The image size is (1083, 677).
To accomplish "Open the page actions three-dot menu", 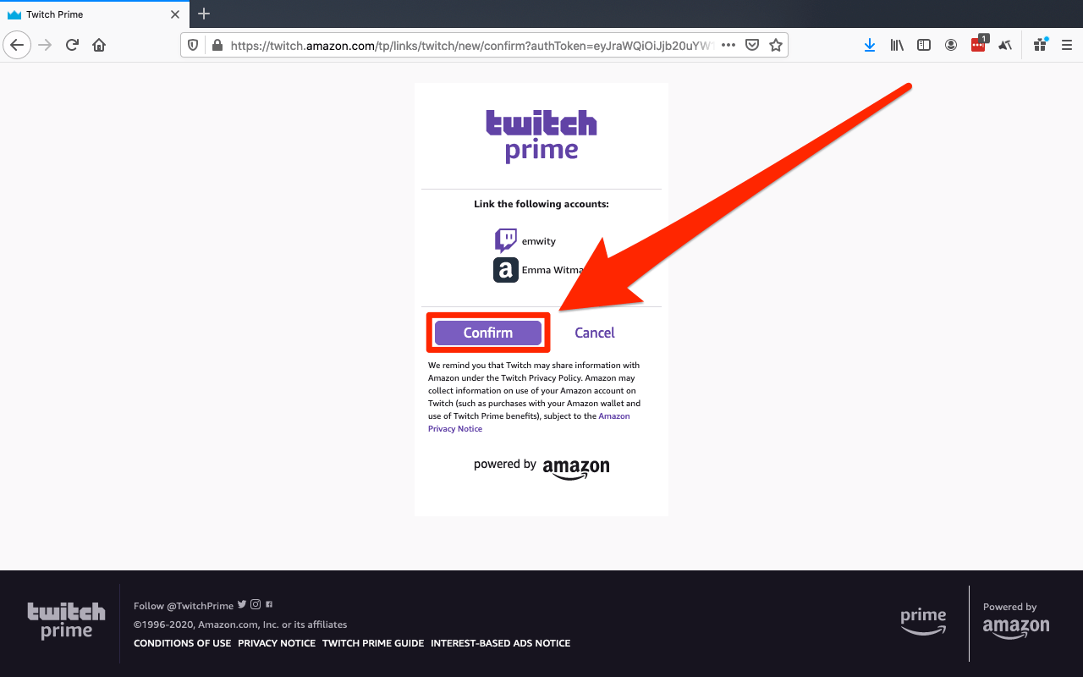I will coord(728,45).
